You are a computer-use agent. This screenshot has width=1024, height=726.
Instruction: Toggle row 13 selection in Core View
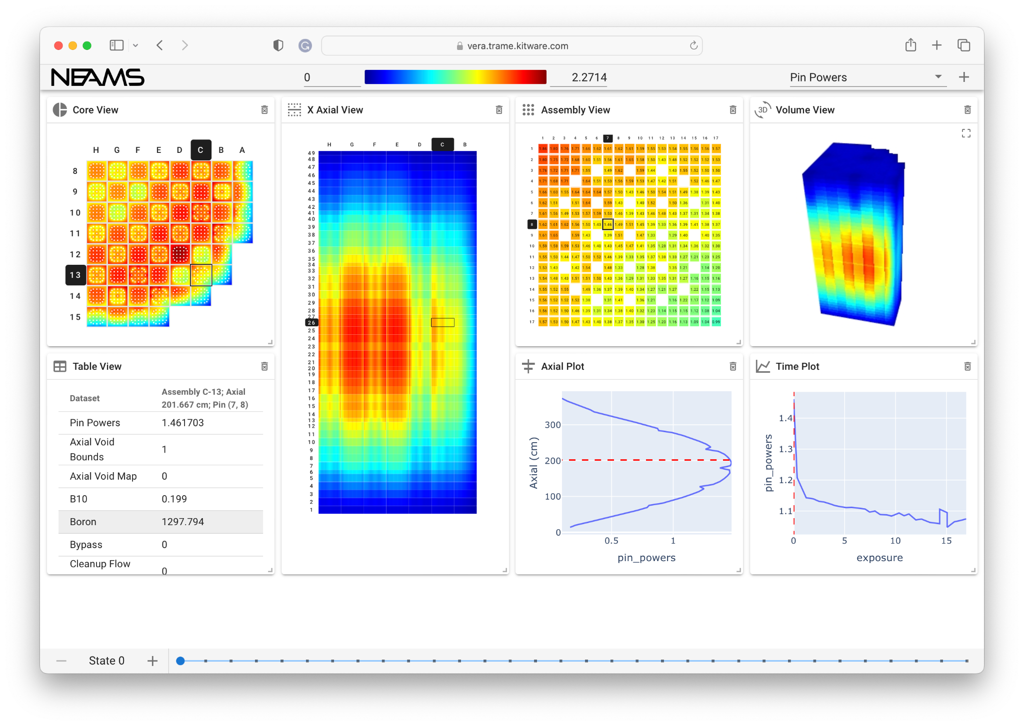tap(75, 274)
